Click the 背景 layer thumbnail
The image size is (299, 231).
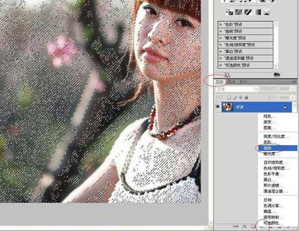pos(228,107)
